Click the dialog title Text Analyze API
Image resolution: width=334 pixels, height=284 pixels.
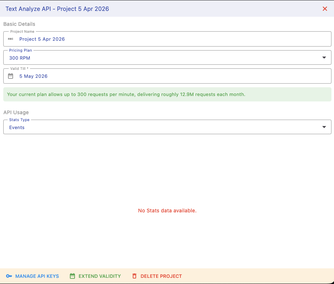pyautogui.click(x=57, y=9)
